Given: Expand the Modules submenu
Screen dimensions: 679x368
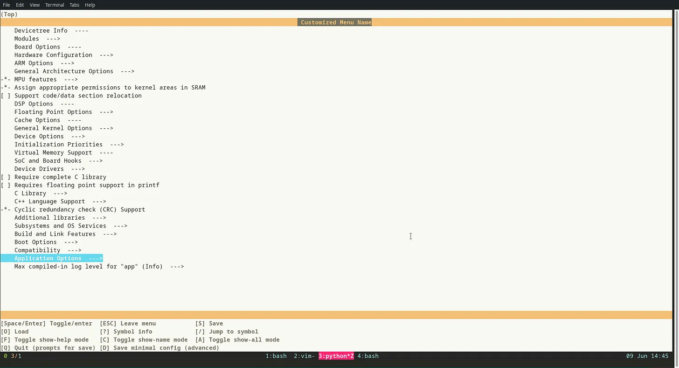Looking at the screenshot, I should 37,39.
